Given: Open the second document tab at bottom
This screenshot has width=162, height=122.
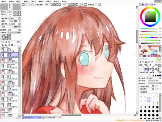Looking at the screenshot, I should 52,117.
